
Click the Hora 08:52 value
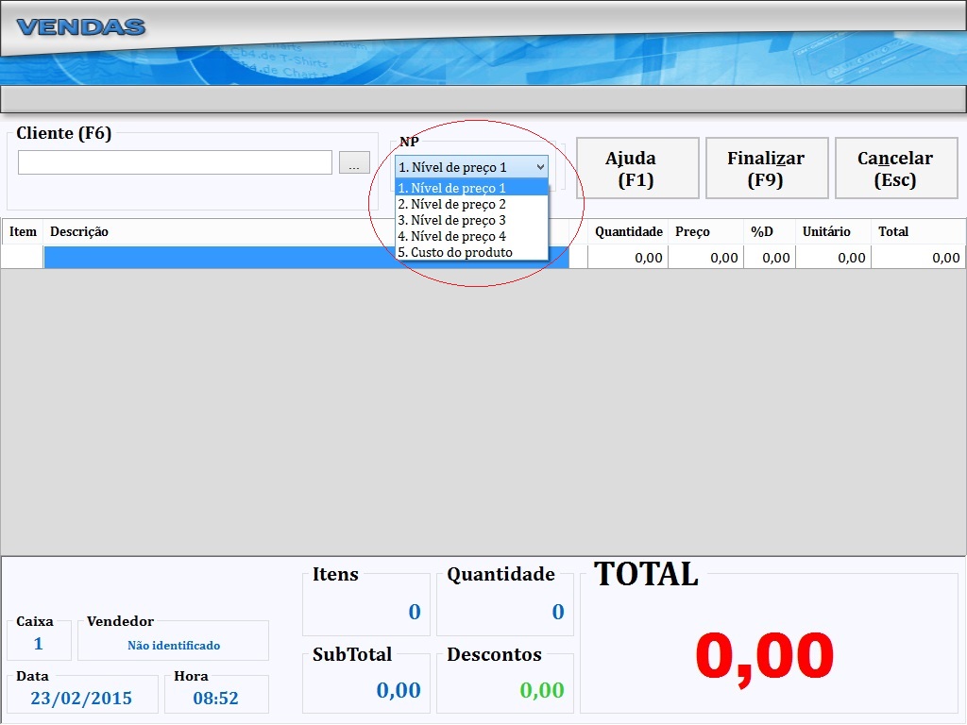[216, 698]
